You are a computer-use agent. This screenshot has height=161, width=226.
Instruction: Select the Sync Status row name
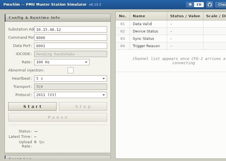click(144, 39)
